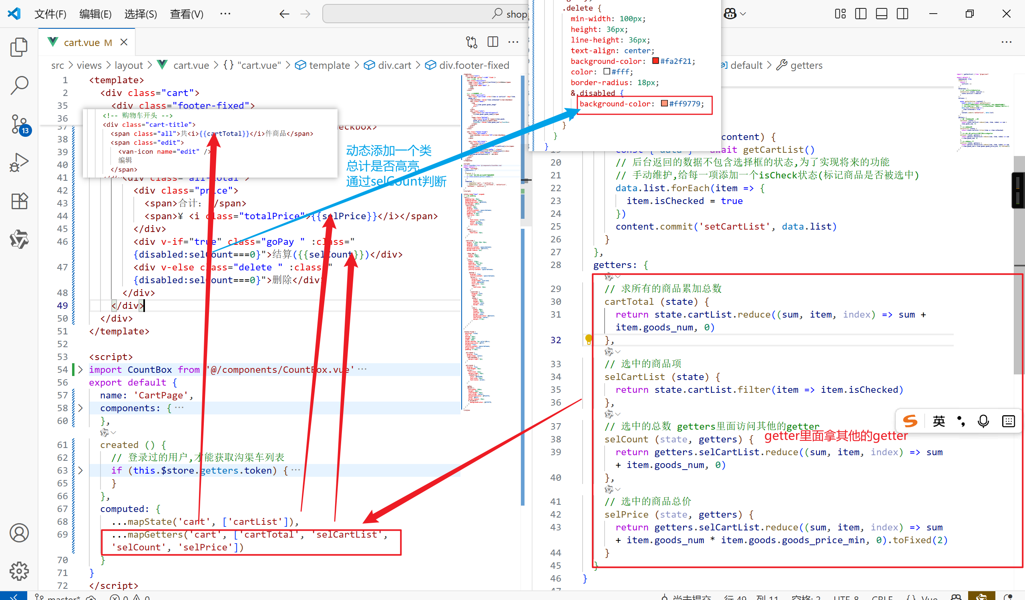This screenshot has height=600, width=1025.
Task: Toggle the primary side bar layout button
Action: point(861,14)
